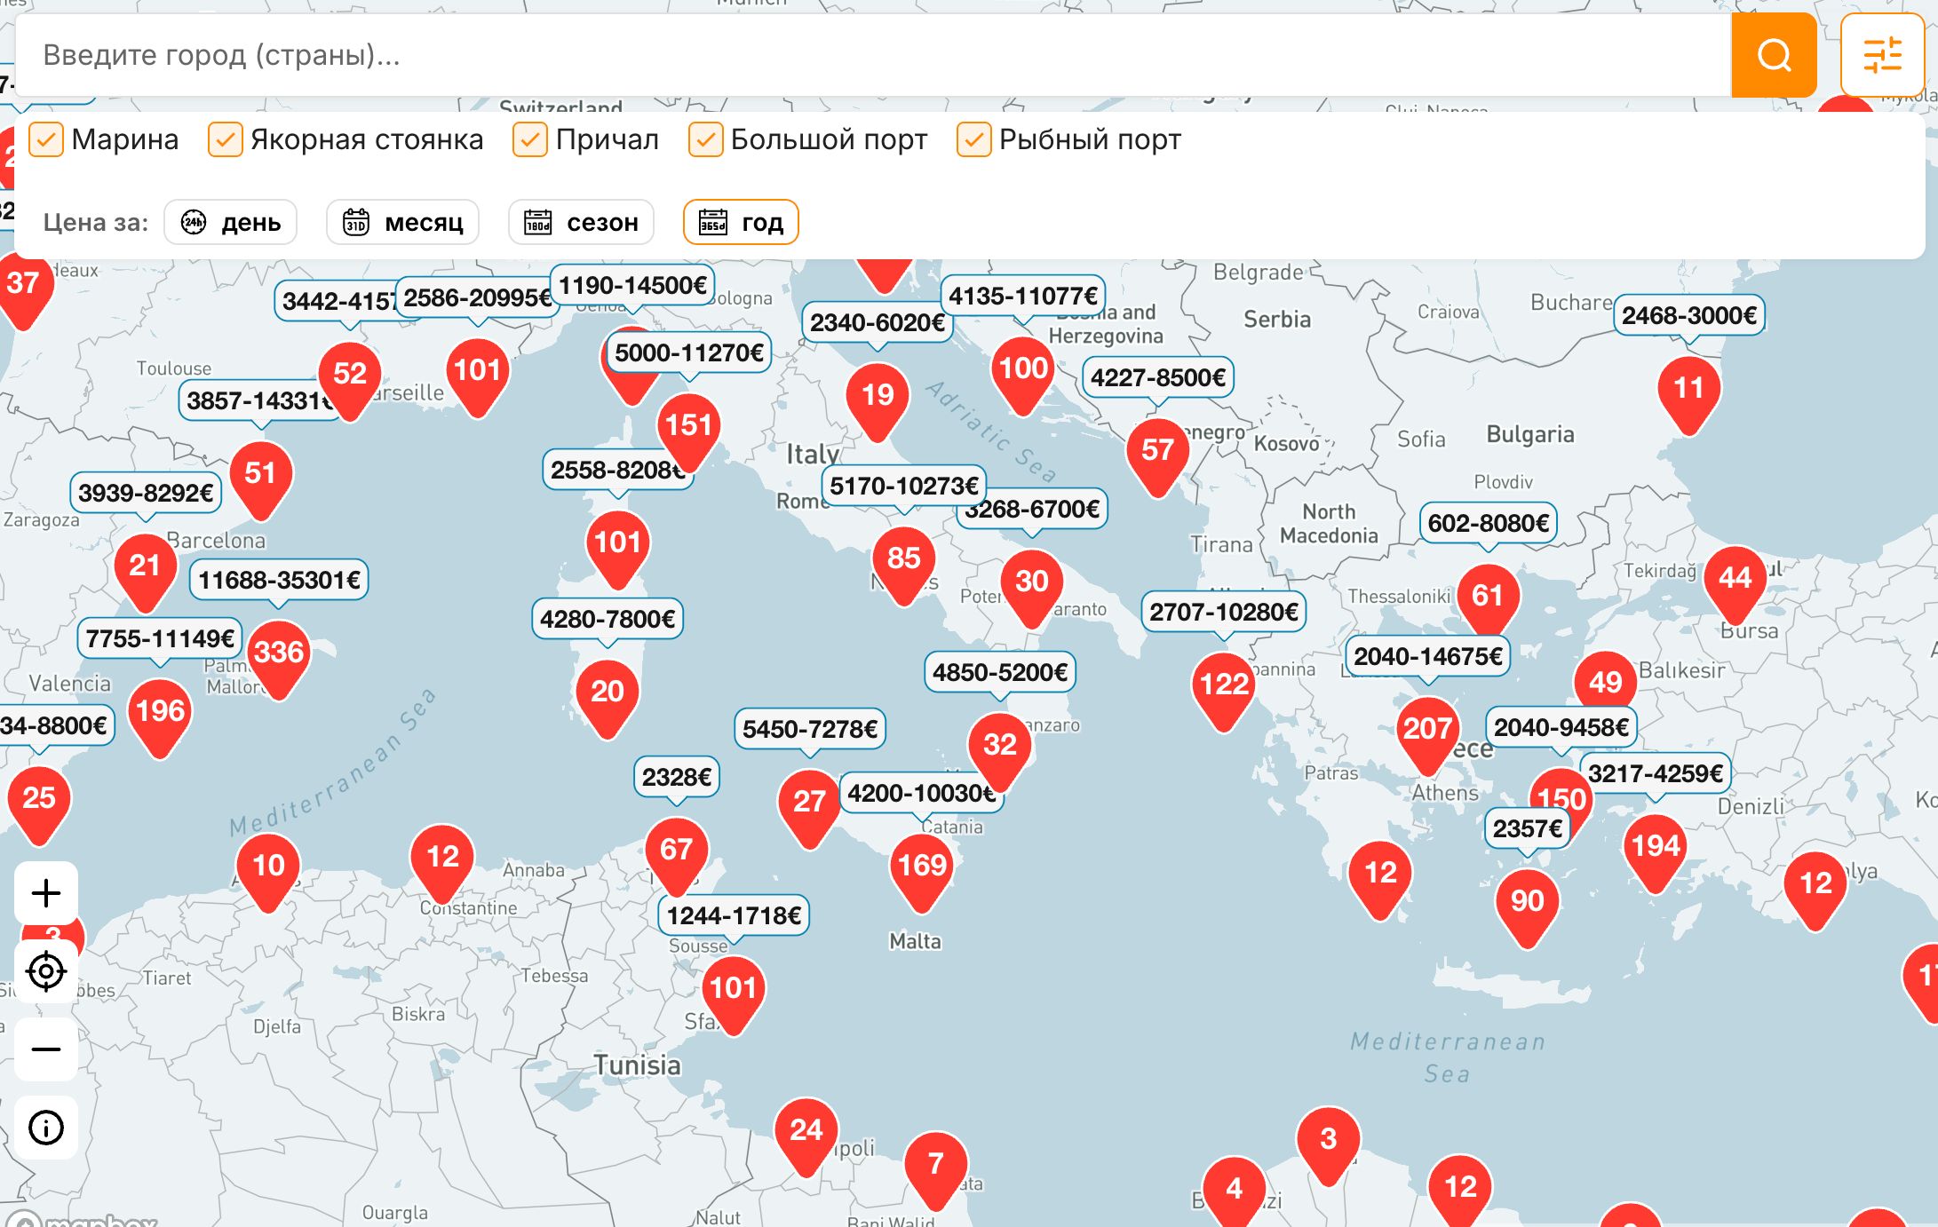Switch price period to месяц
The height and width of the screenshot is (1227, 1938).
coord(402,222)
